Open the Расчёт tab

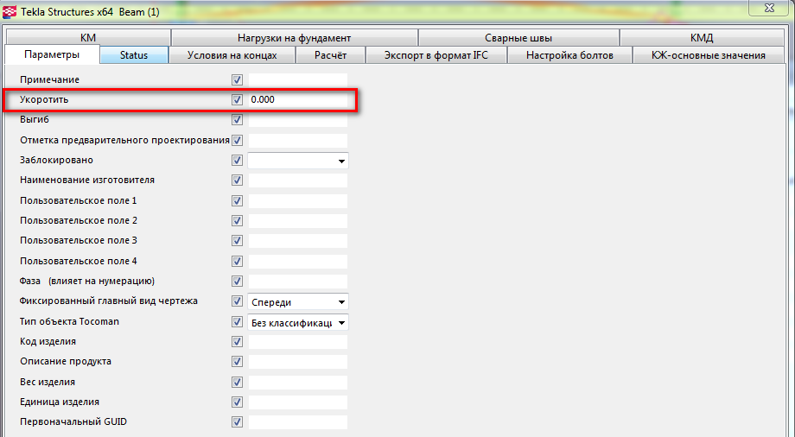331,55
